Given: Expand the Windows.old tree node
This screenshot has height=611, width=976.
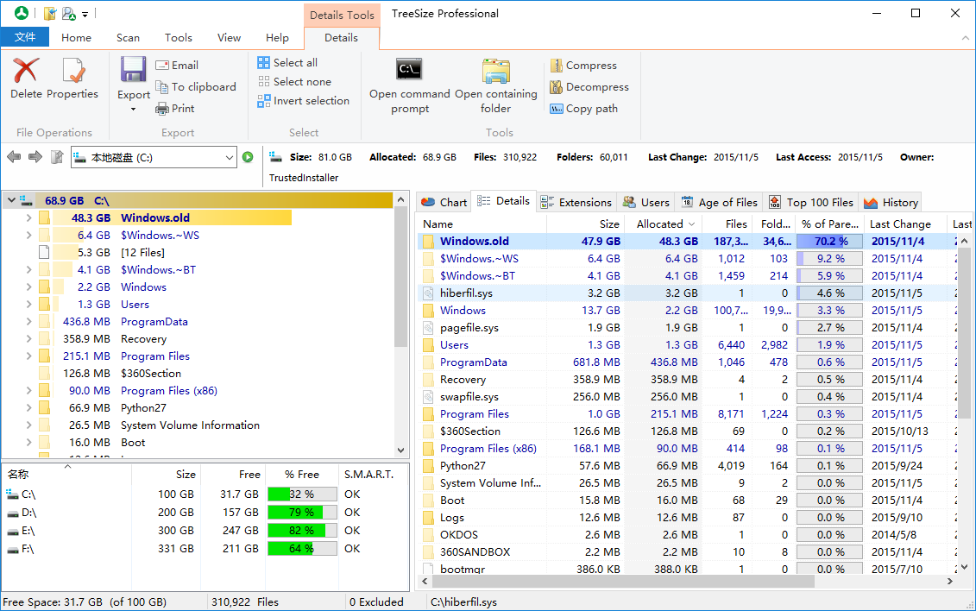Looking at the screenshot, I should click(x=28, y=217).
